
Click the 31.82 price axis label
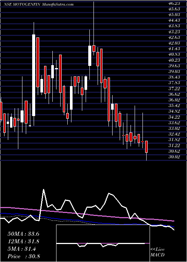tap(174, 140)
